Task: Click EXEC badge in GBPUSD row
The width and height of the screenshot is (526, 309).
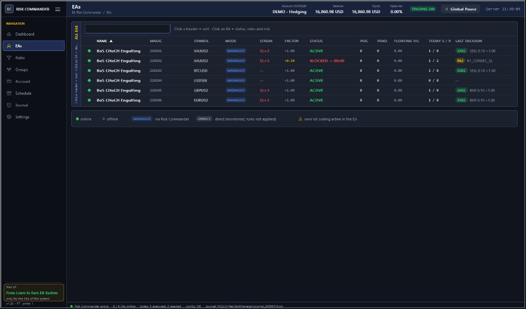Action: tap(461, 90)
